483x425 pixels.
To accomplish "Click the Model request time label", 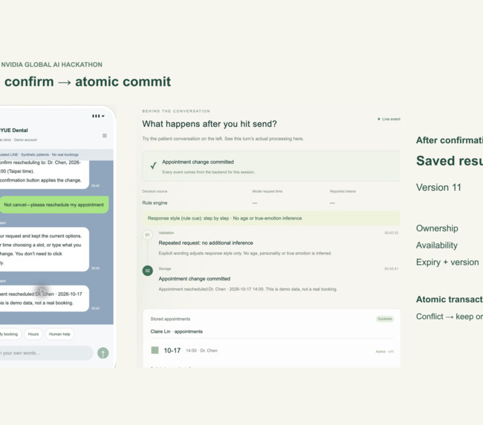I will point(267,191).
